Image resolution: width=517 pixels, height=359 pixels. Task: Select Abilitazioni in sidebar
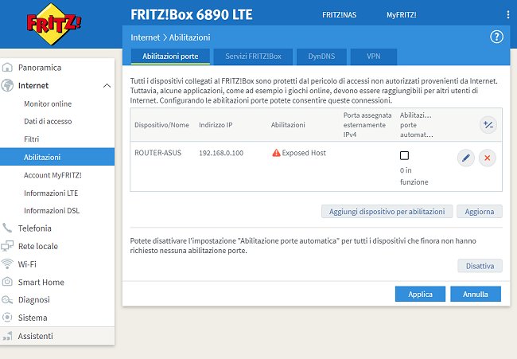point(57,157)
